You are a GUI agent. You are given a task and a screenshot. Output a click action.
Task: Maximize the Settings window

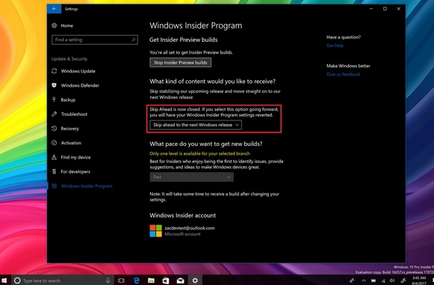click(x=385, y=9)
